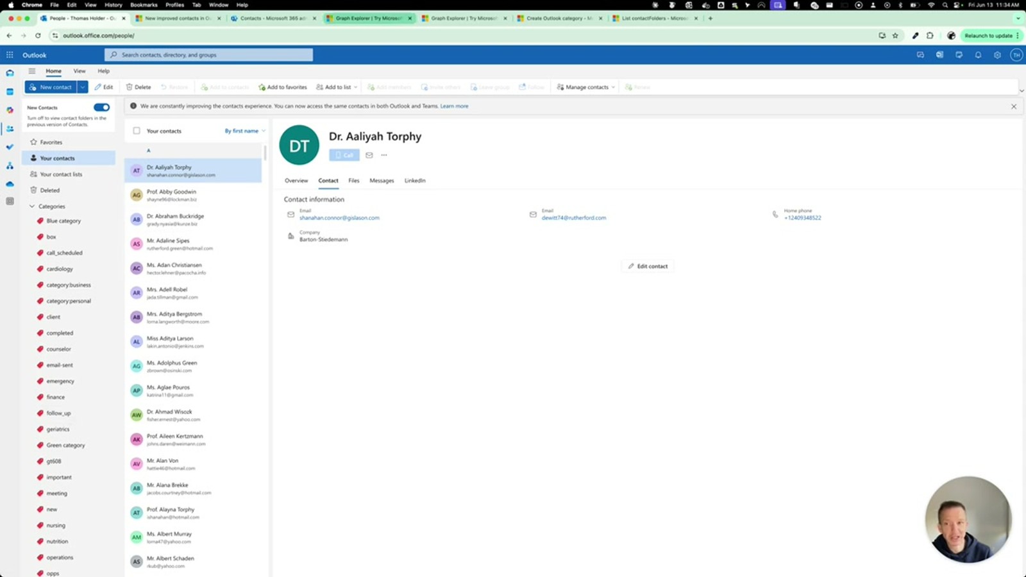Click the Edit contact button
1026x577 pixels.
(648, 266)
